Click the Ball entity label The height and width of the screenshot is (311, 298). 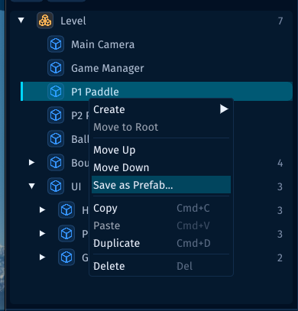80,139
